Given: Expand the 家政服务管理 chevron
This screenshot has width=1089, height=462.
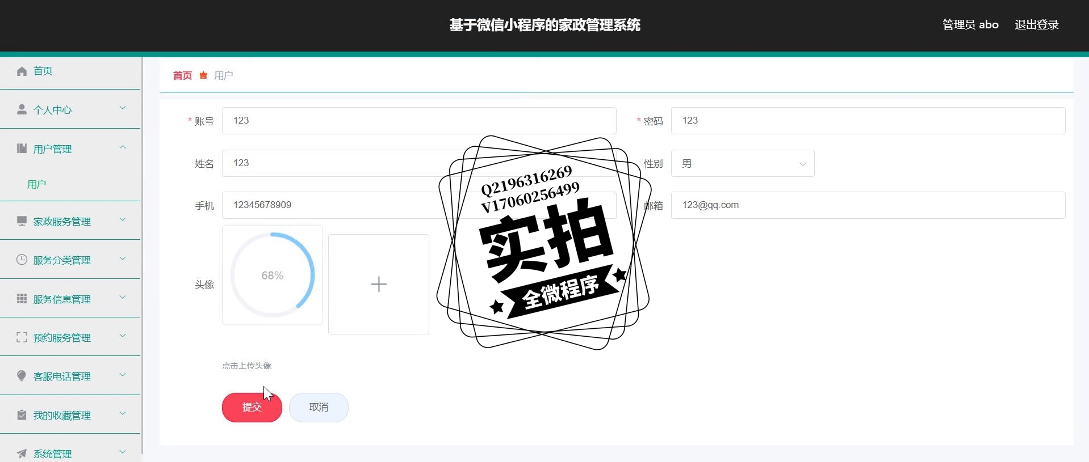Looking at the screenshot, I should tap(123, 220).
